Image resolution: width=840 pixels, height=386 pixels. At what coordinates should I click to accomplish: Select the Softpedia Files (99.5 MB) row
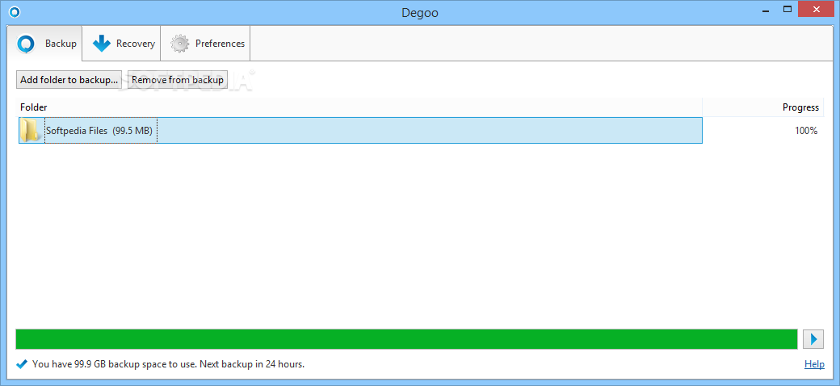[360, 130]
